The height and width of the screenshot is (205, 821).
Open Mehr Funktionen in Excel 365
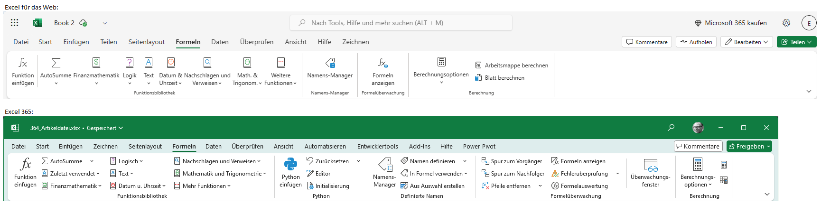click(202, 186)
